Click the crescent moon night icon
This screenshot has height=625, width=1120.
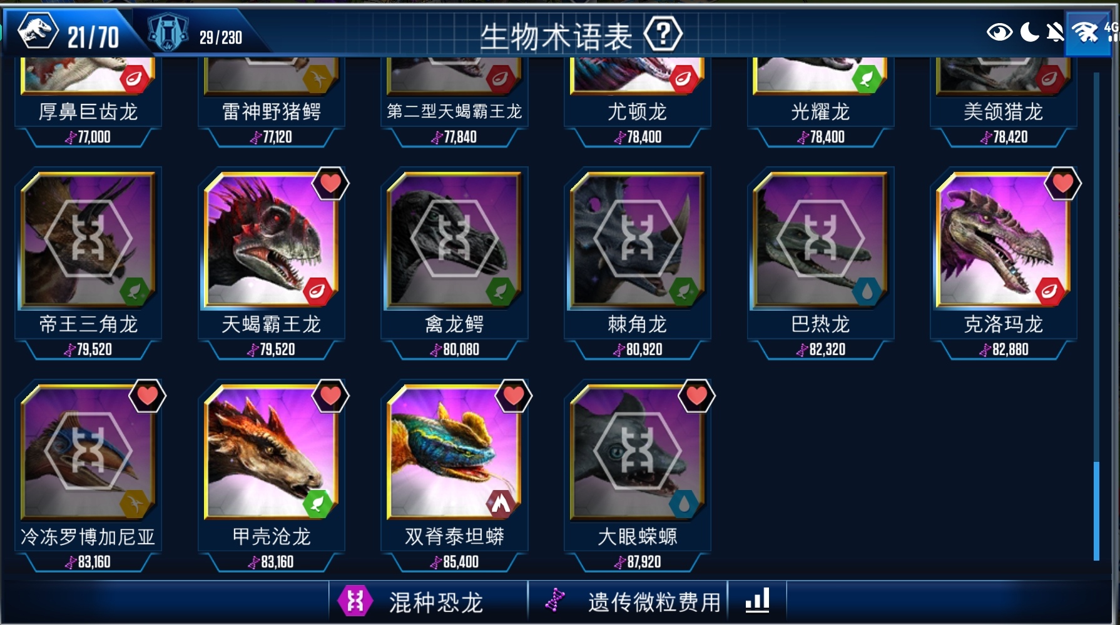click(1029, 31)
